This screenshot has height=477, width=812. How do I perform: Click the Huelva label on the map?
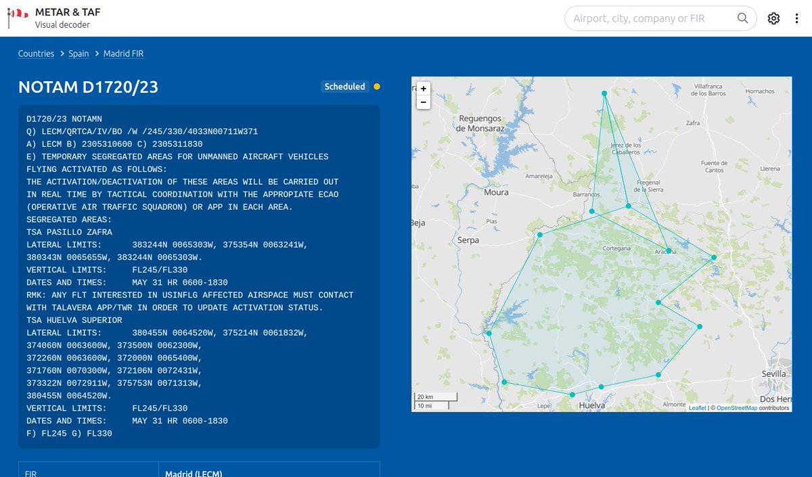point(593,406)
